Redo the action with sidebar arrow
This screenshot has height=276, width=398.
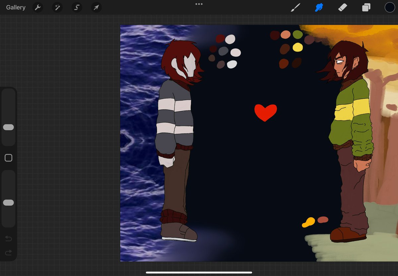[8, 253]
